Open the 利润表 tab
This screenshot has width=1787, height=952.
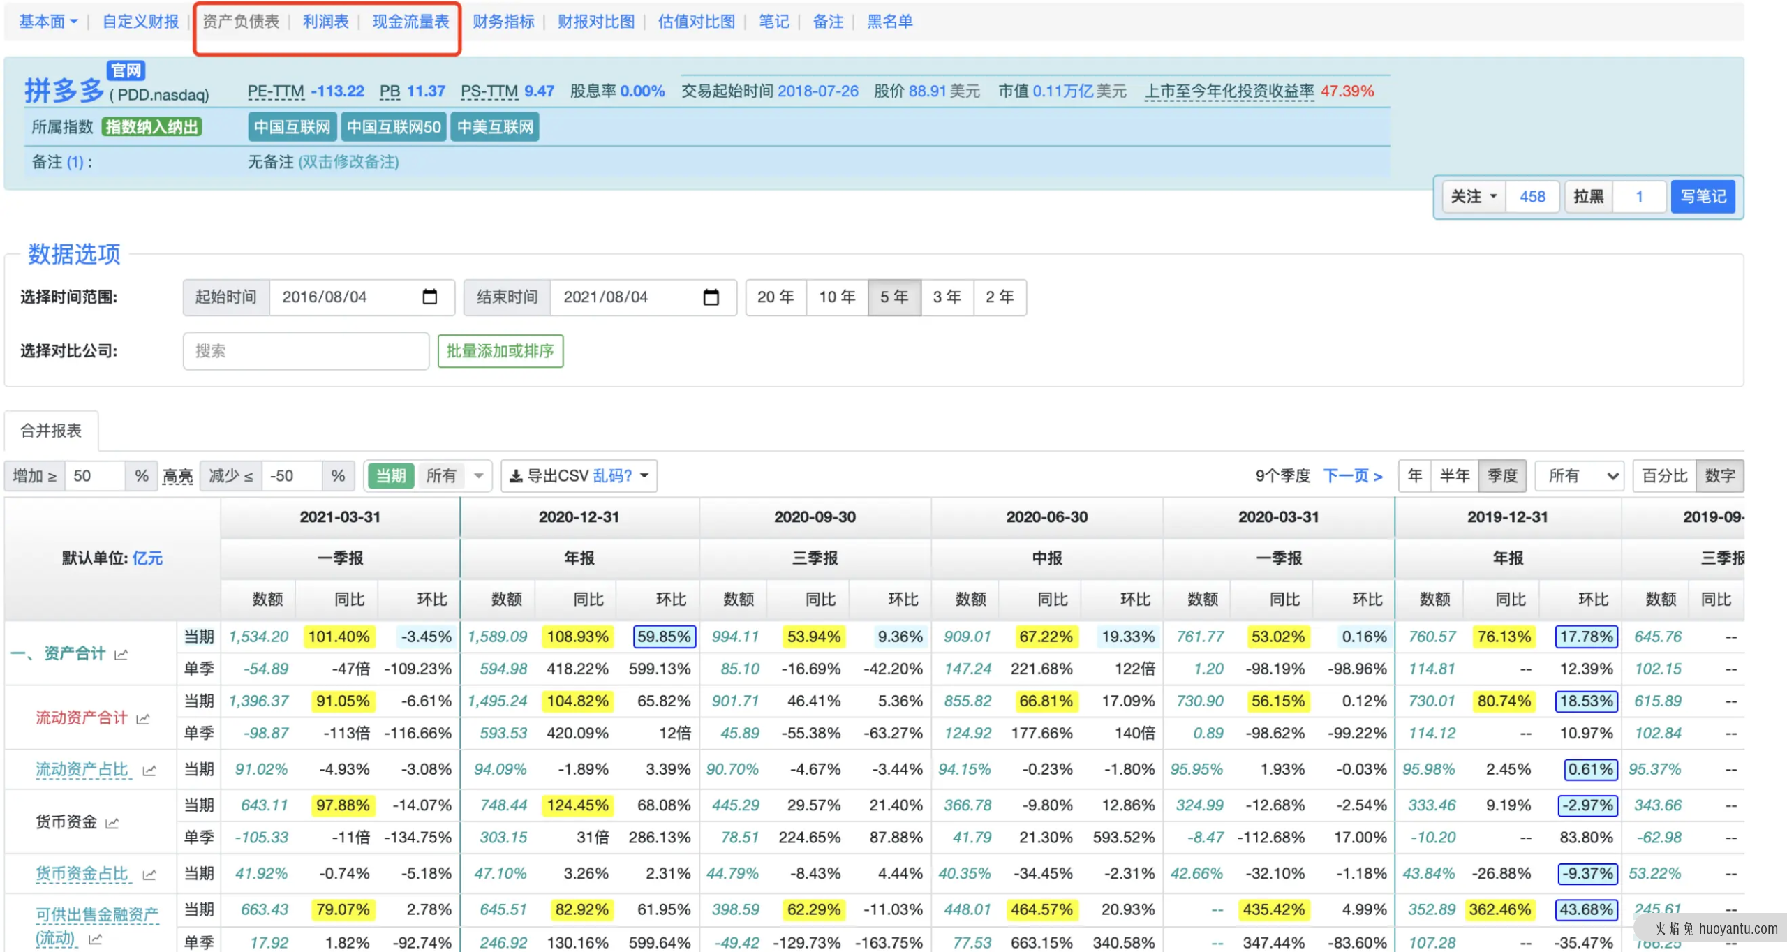coord(325,22)
